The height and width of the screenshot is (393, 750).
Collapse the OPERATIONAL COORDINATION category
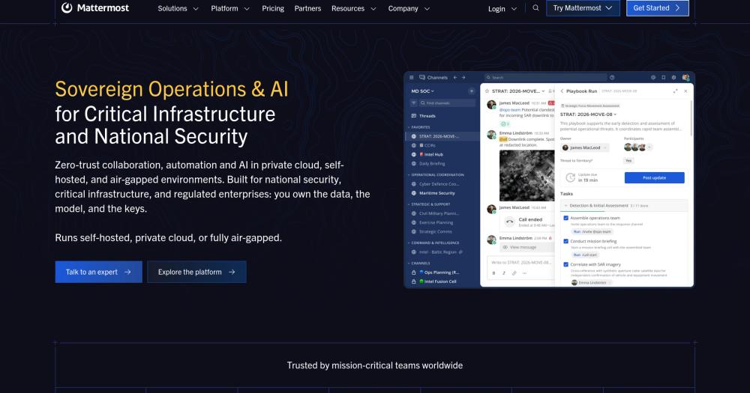436,174
